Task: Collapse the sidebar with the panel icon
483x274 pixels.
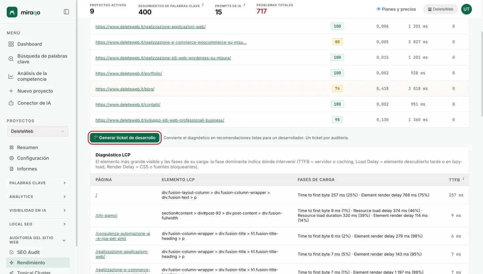Action: 66,12
